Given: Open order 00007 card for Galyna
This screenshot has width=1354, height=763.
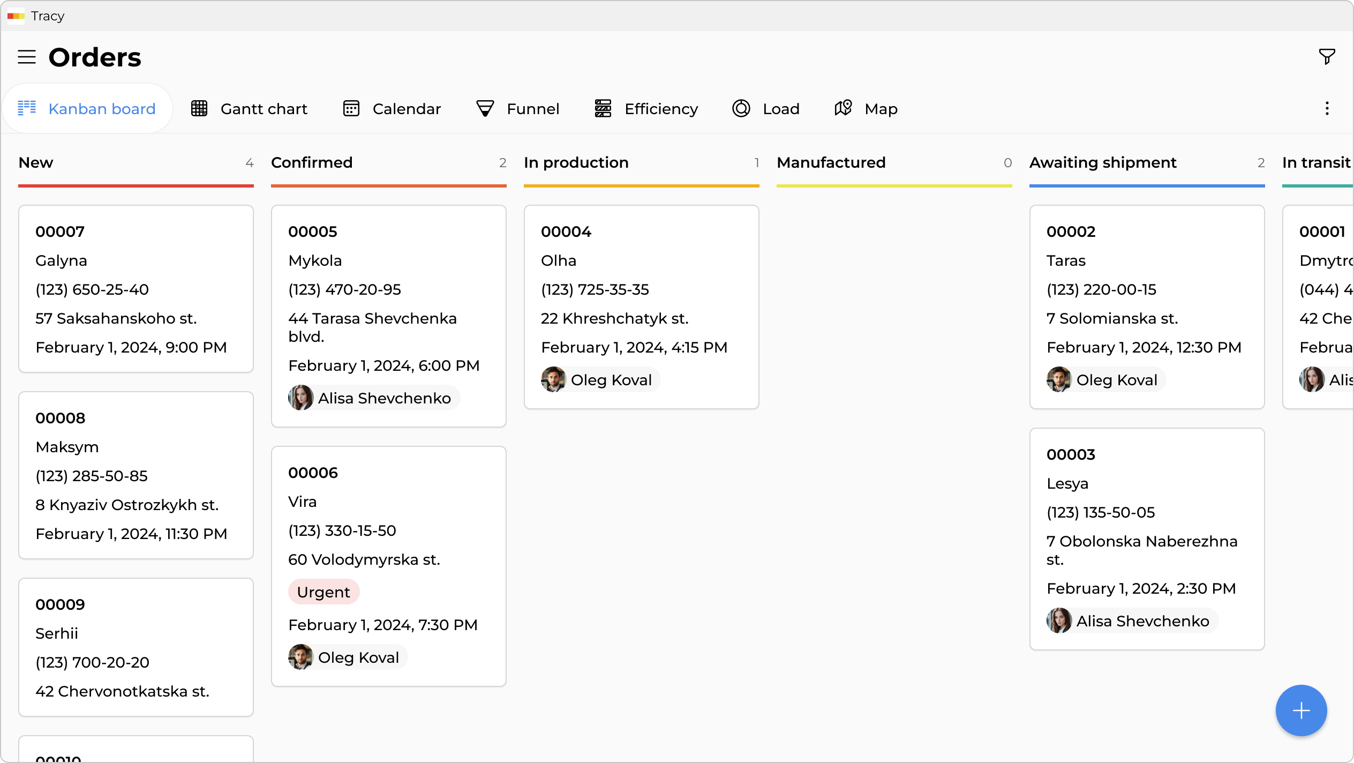Looking at the screenshot, I should [136, 288].
